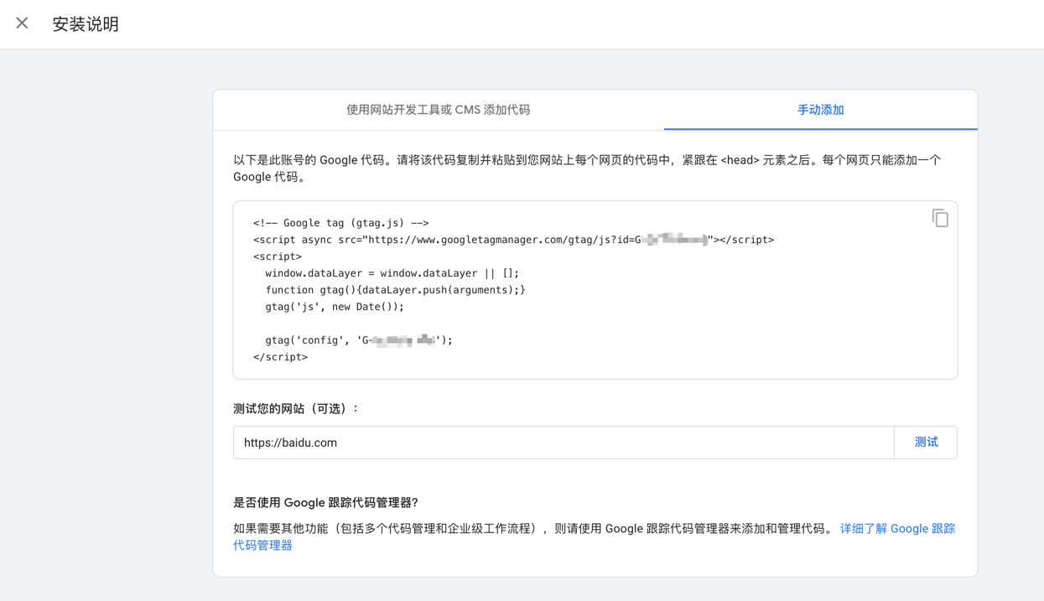This screenshot has width=1044, height=601.
Task: Click the 测试 button
Action: click(926, 443)
